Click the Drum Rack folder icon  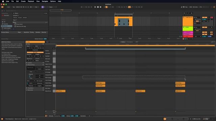[x=15, y=24]
